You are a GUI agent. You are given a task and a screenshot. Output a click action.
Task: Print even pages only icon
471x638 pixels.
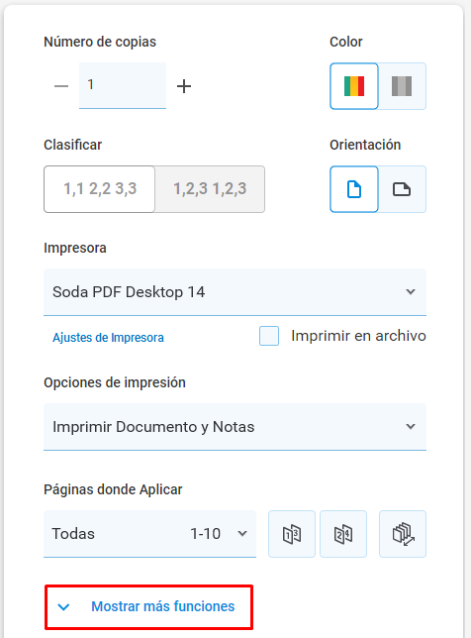(343, 534)
